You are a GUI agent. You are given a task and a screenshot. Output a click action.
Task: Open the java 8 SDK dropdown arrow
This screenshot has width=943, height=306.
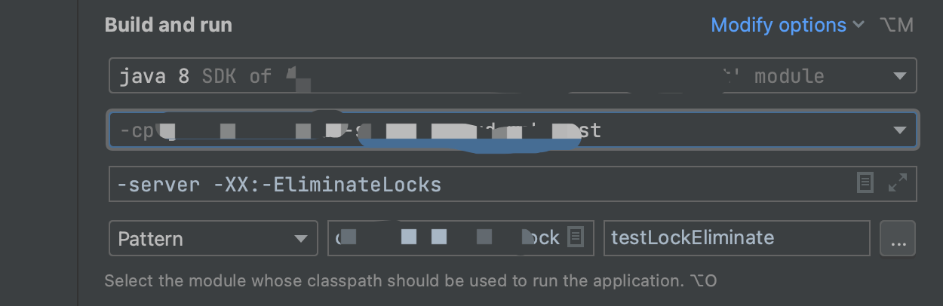[899, 76]
